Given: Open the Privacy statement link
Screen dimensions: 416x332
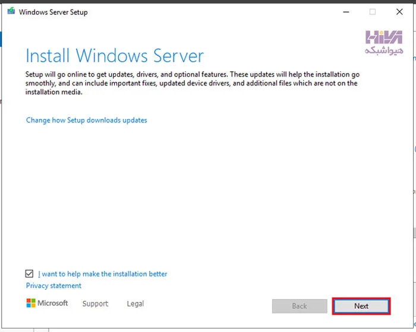Looking at the screenshot, I should tap(53, 286).
